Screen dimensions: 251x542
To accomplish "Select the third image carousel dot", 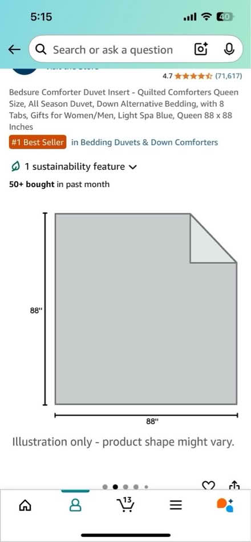I will click(125, 487).
